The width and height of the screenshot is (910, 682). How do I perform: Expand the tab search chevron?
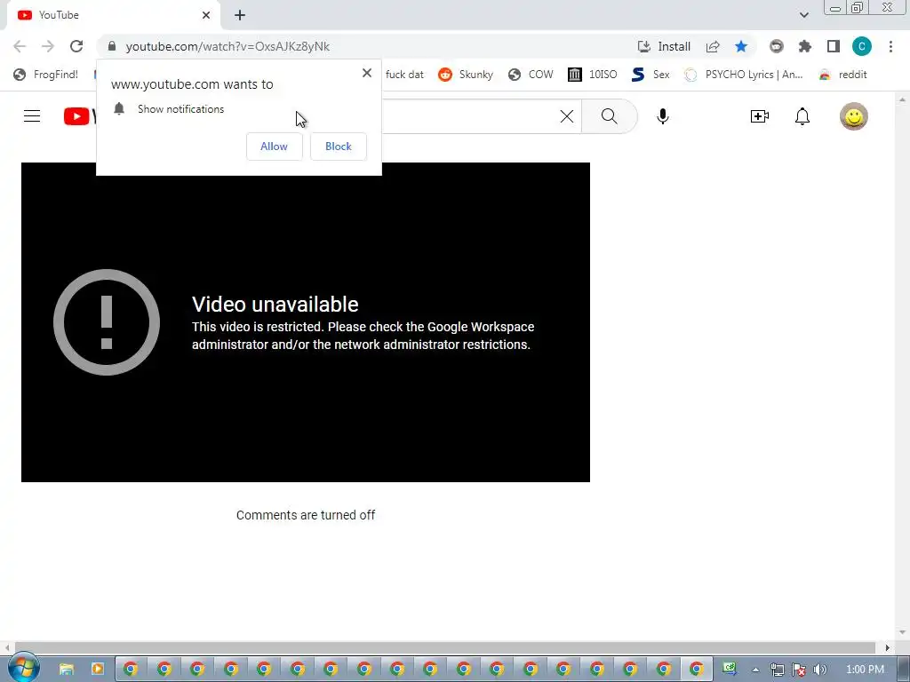click(803, 15)
